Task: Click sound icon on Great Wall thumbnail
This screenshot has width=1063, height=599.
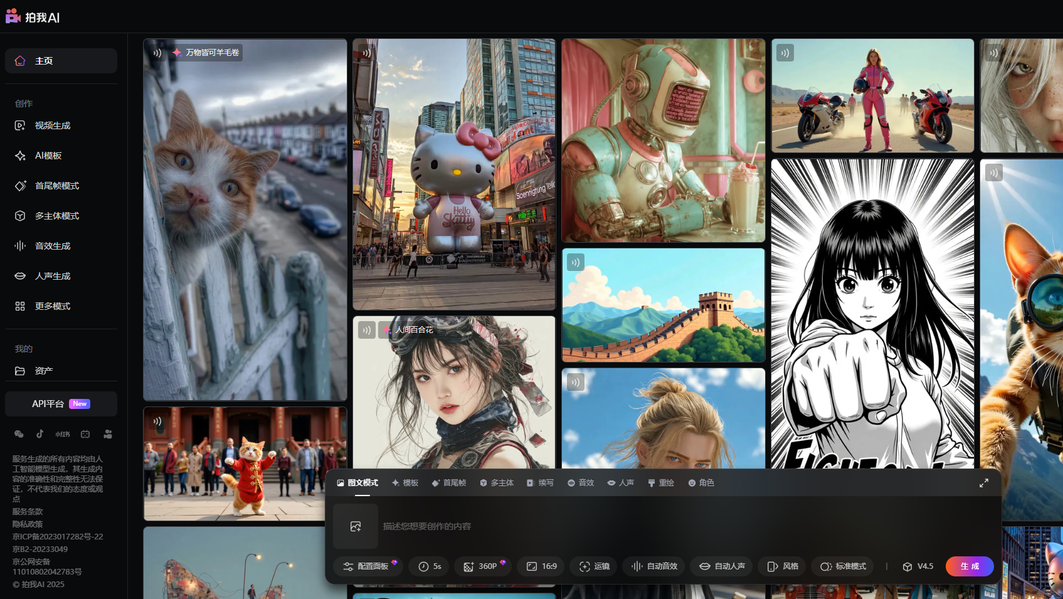Action: (575, 262)
